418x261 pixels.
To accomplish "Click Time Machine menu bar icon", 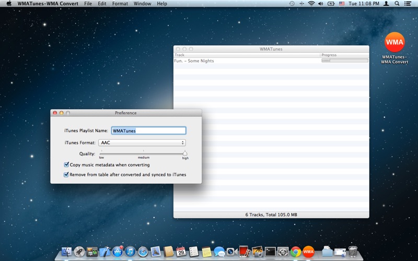I will pyautogui.click(x=292, y=4).
